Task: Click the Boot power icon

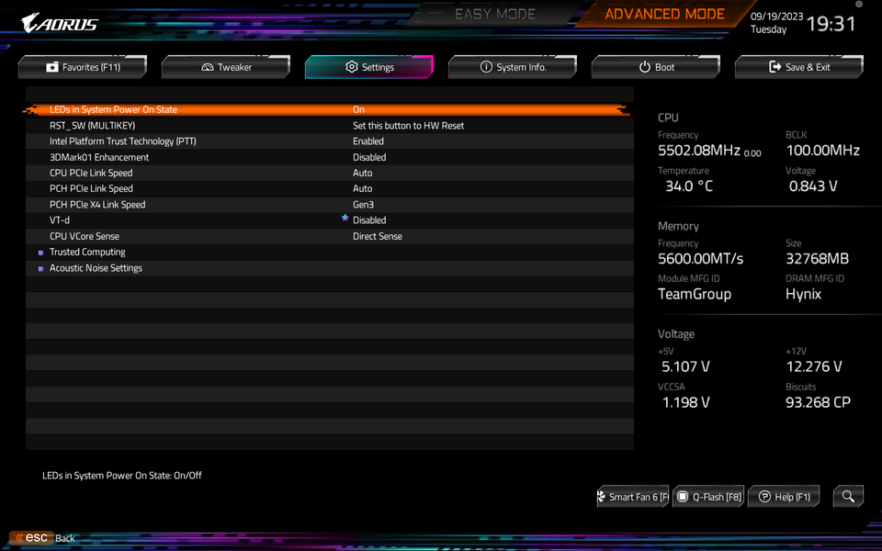Action: [645, 66]
